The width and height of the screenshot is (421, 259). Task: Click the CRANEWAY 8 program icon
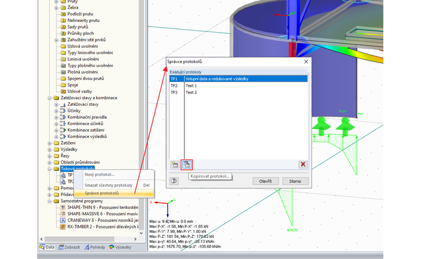(63, 220)
